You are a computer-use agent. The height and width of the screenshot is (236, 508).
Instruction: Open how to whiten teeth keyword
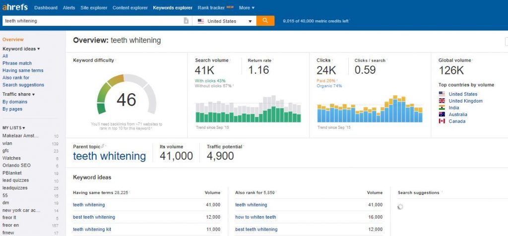pyautogui.click(x=255, y=217)
